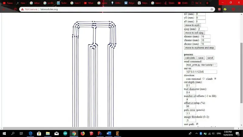Image resolution: width=243 pixels, height=137 pixels.
Task: Open Task View from the taskbar
Action: [x=21, y=133]
